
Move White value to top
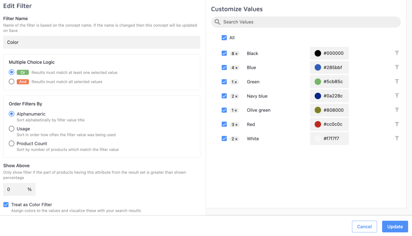tap(397, 139)
